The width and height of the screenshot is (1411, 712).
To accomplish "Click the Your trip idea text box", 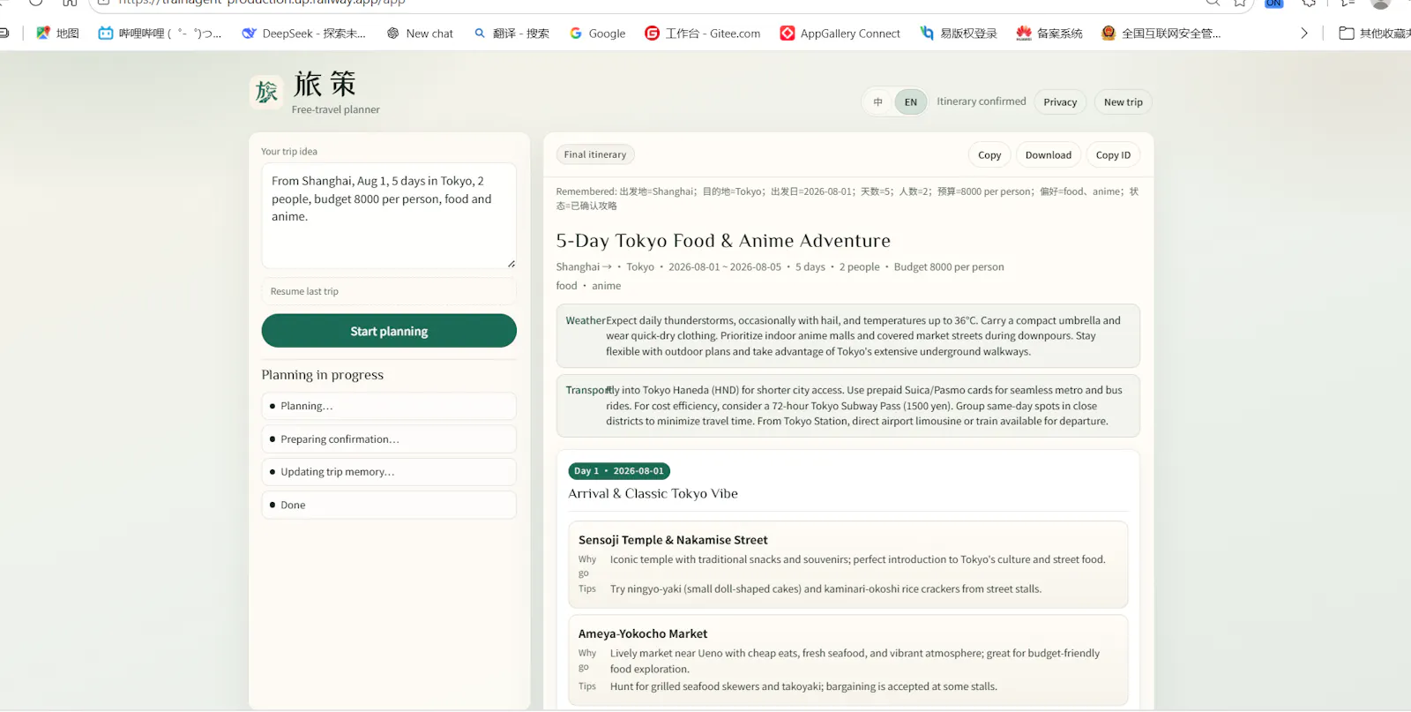I will point(389,215).
